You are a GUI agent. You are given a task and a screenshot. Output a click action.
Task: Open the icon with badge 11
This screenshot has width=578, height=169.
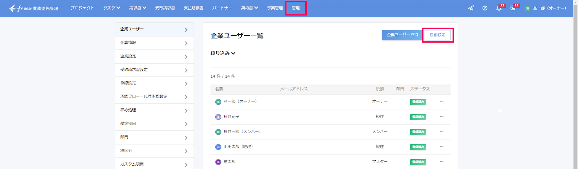(513, 8)
